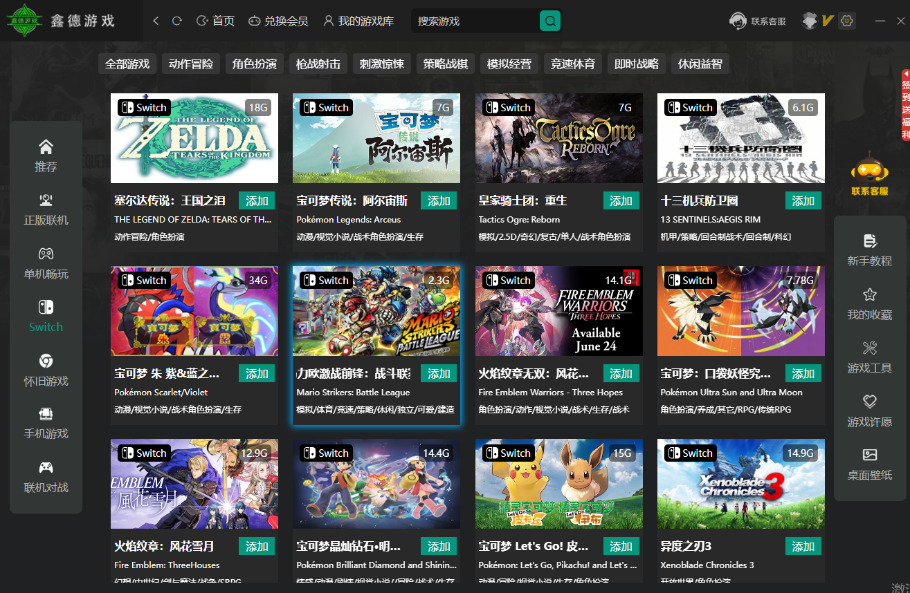Screen dimensions: 910x593
Task: Click the red 签到送福利 side tab
Action: point(905,104)
